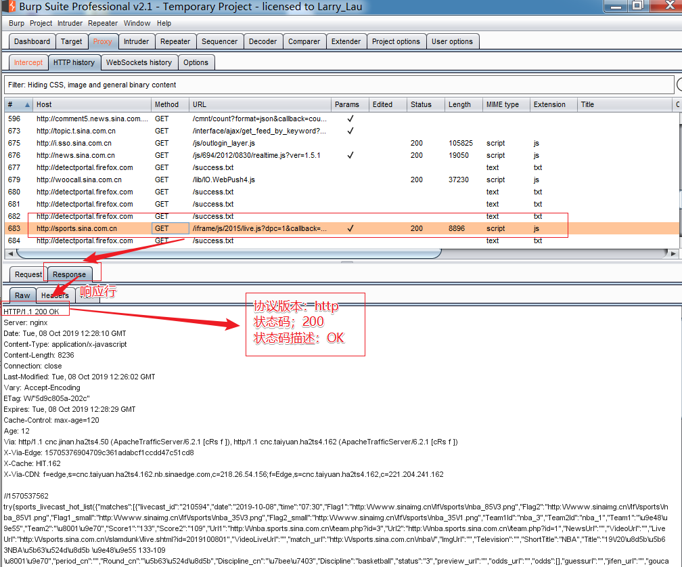Image resolution: width=682 pixels, height=567 pixels.
Task: Click the left arrow of the horizontal scrollbar
Action: (x=10, y=253)
